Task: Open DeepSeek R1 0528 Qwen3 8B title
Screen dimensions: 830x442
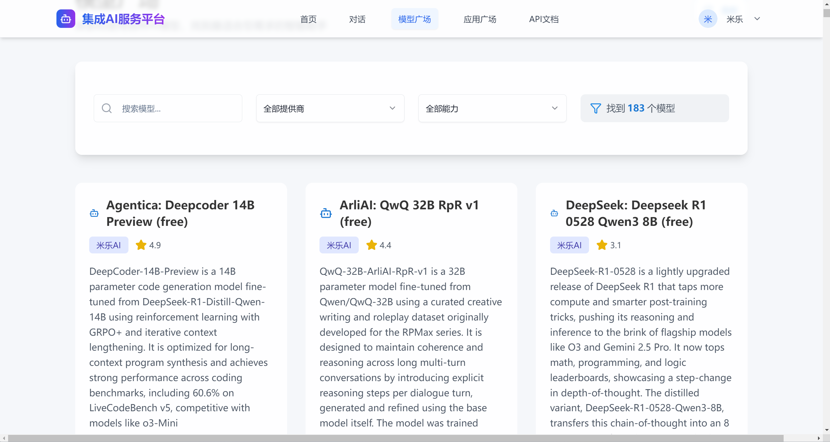Action: [x=636, y=213]
